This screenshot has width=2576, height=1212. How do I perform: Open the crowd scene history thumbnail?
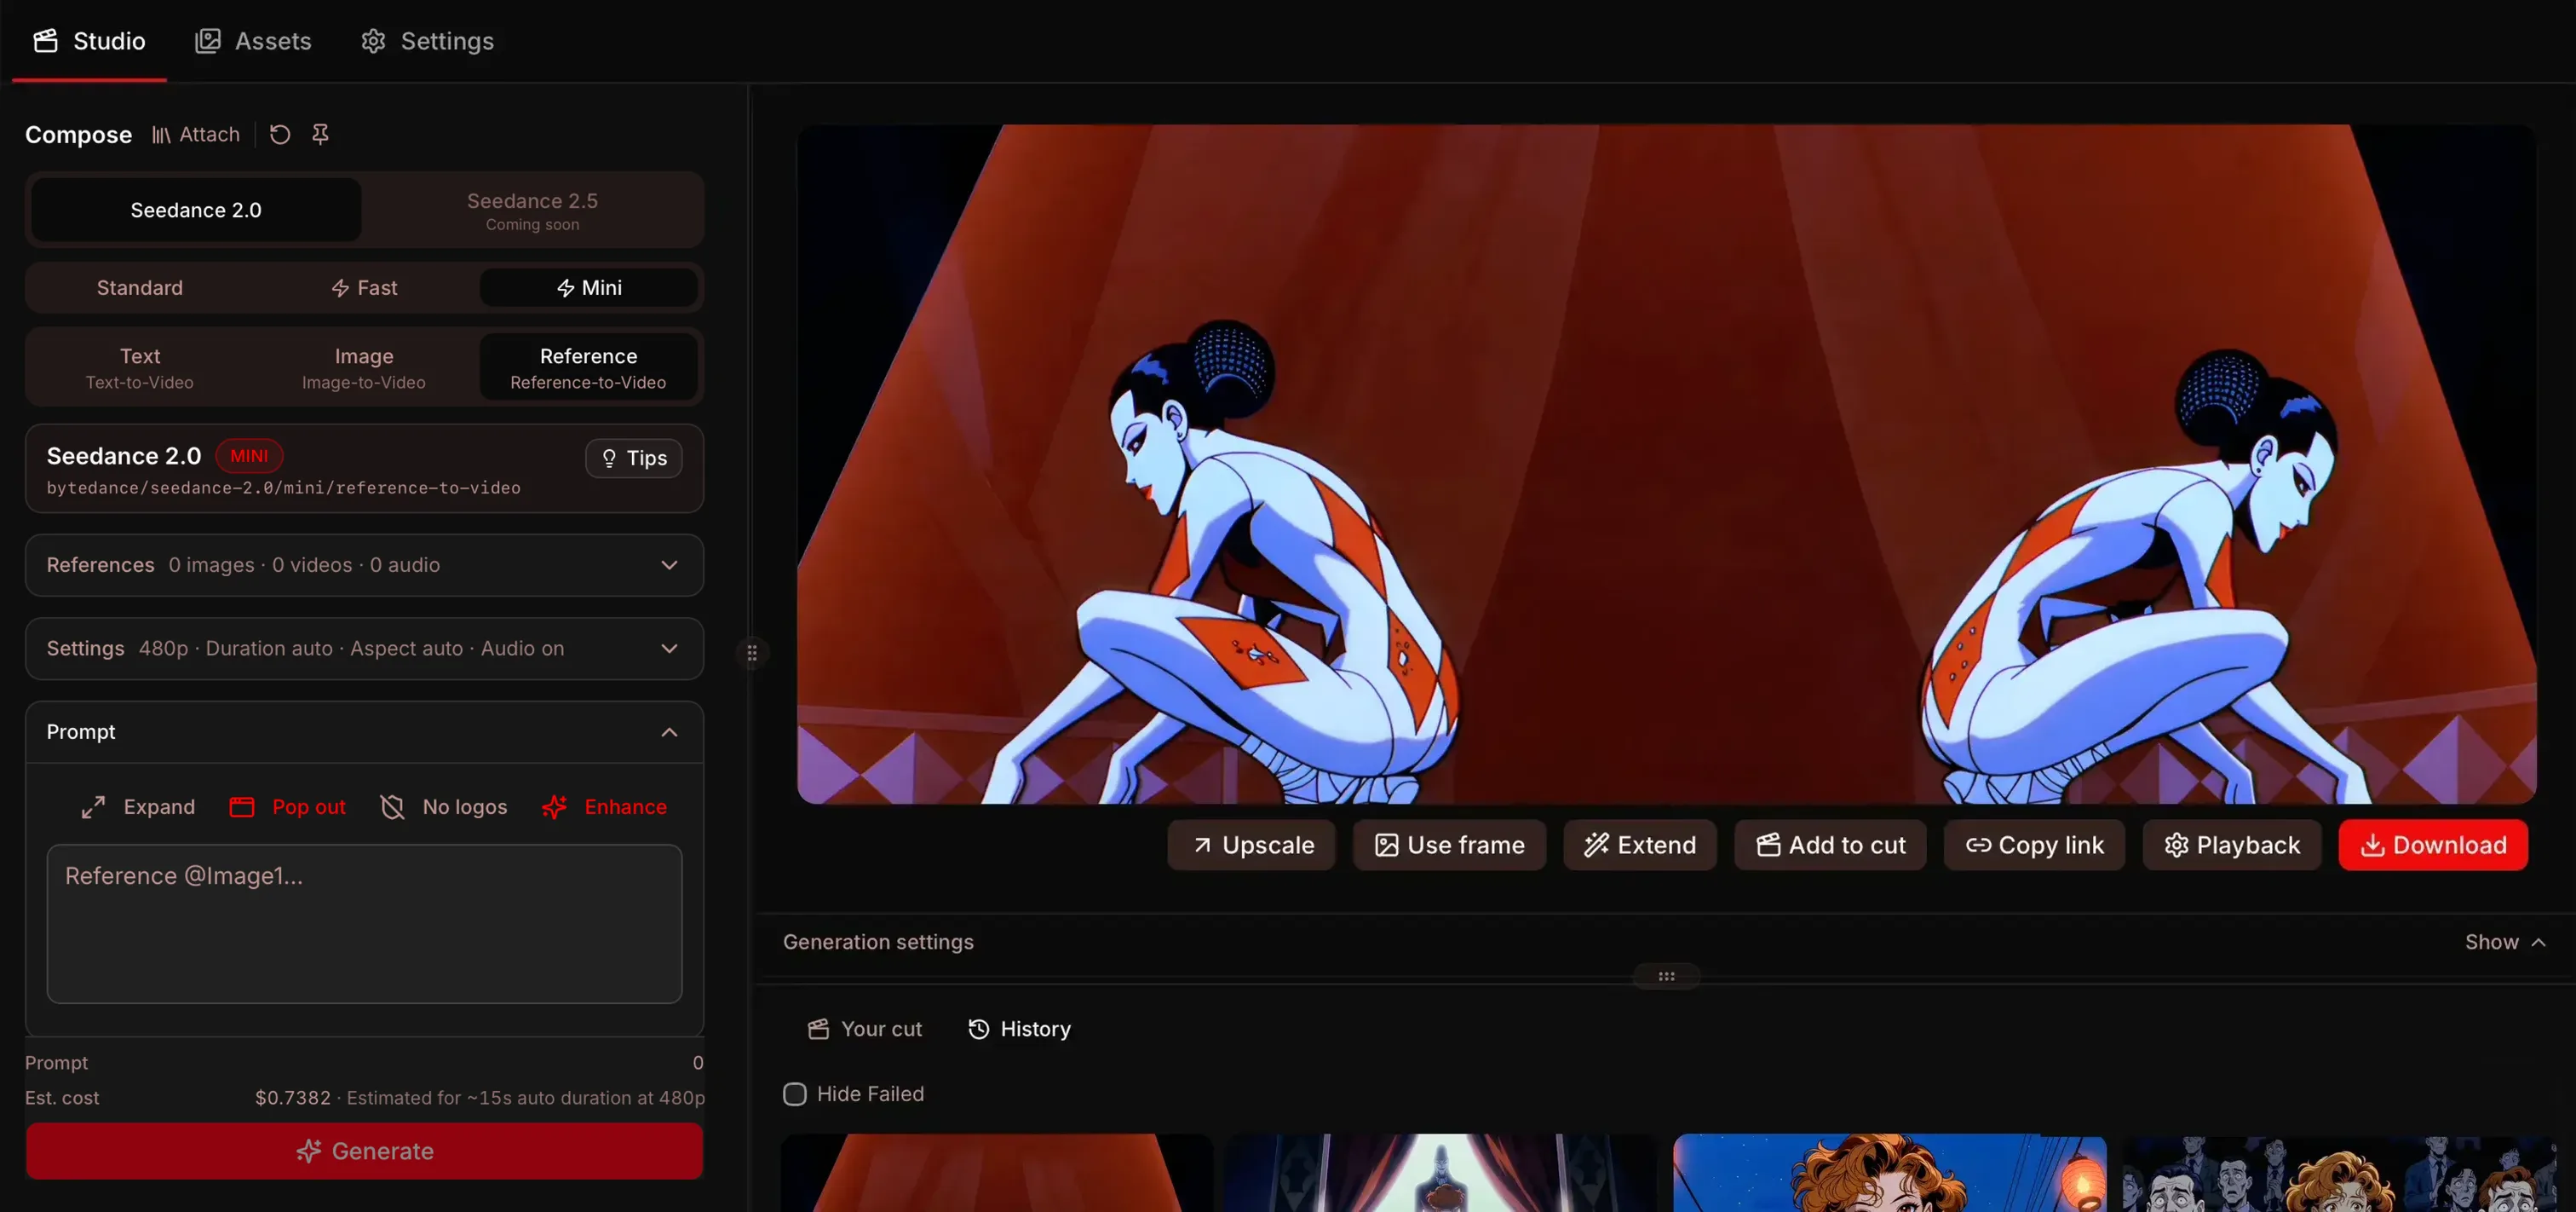[x=2339, y=1173]
